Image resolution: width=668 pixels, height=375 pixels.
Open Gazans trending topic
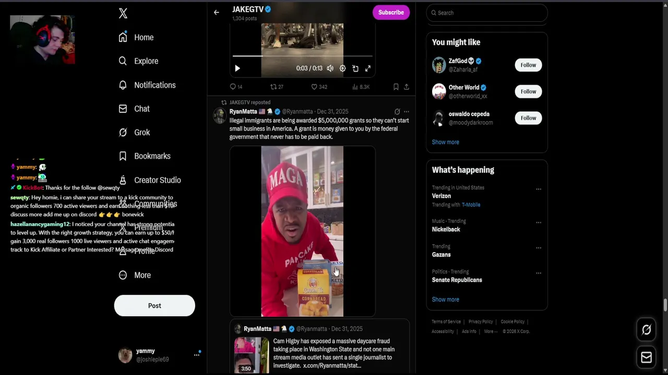[x=442, y=255]
